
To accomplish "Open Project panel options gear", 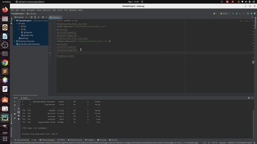I will click(x=43, y=17).
